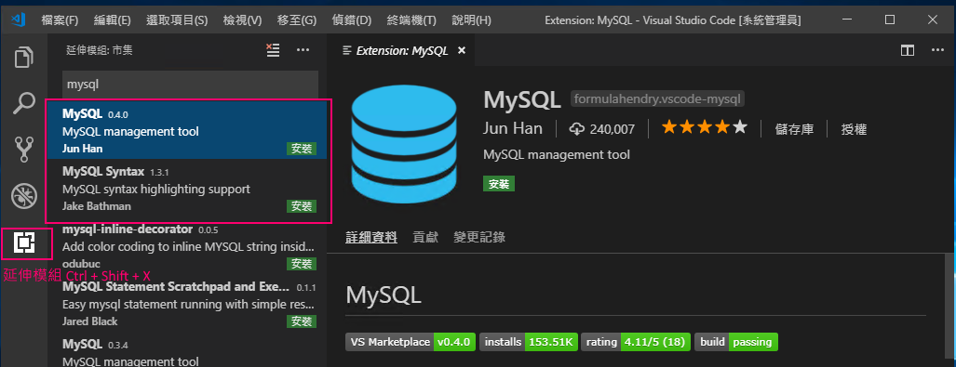Click the installs 153.51K badge

coord(528,342)
